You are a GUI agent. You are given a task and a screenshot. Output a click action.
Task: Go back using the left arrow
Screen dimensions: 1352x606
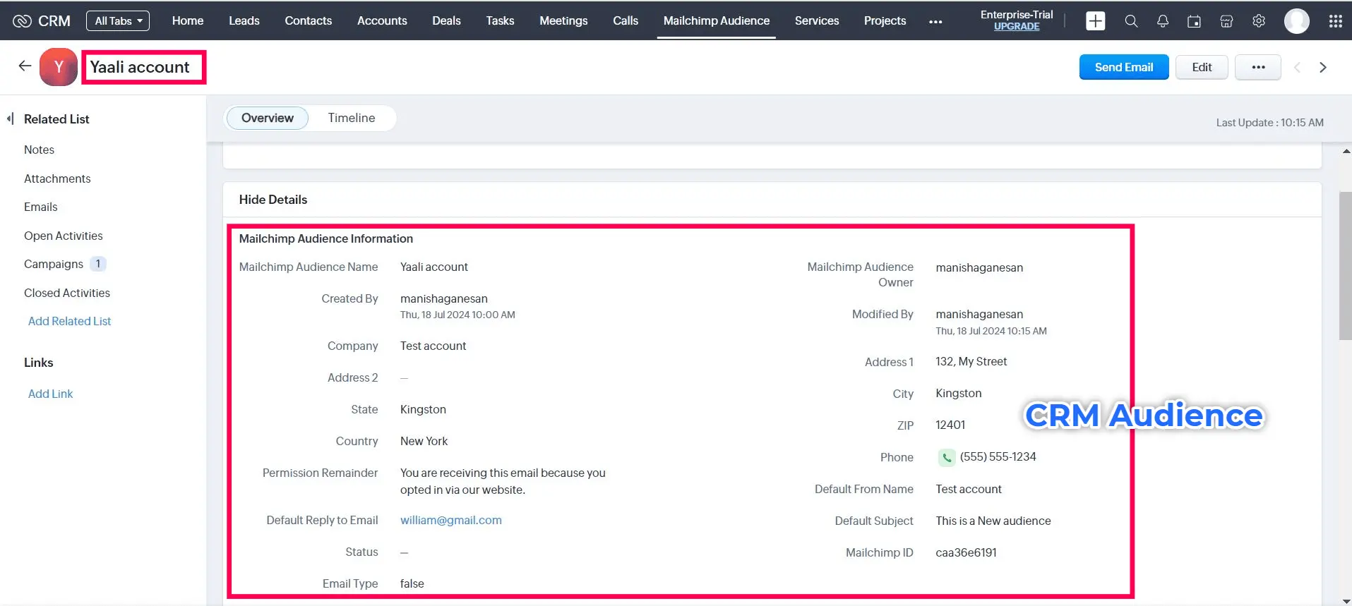(x=25, y=66)
